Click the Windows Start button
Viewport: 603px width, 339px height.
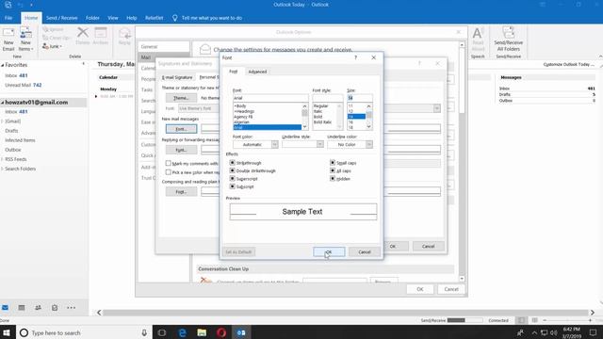(x=7, y=332)
